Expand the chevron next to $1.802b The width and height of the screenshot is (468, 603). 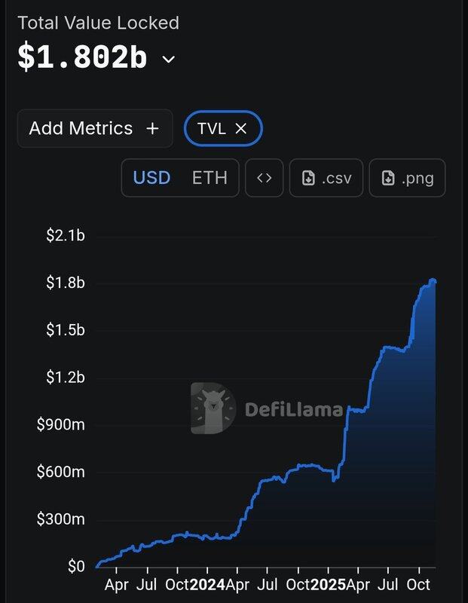(169, 60)
